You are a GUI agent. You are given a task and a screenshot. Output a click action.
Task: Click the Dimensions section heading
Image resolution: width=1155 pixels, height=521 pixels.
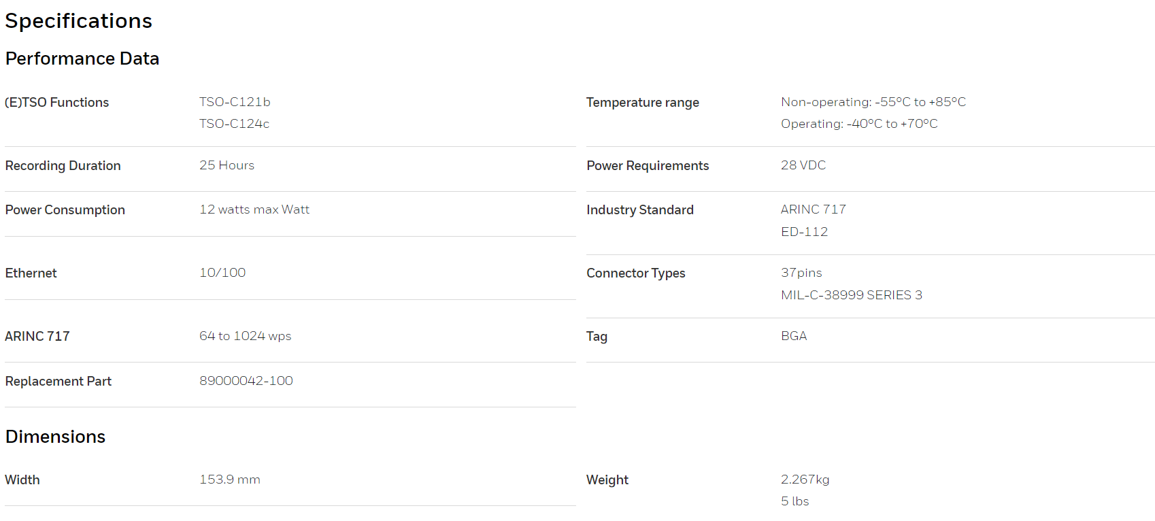[x=55, y=437]
